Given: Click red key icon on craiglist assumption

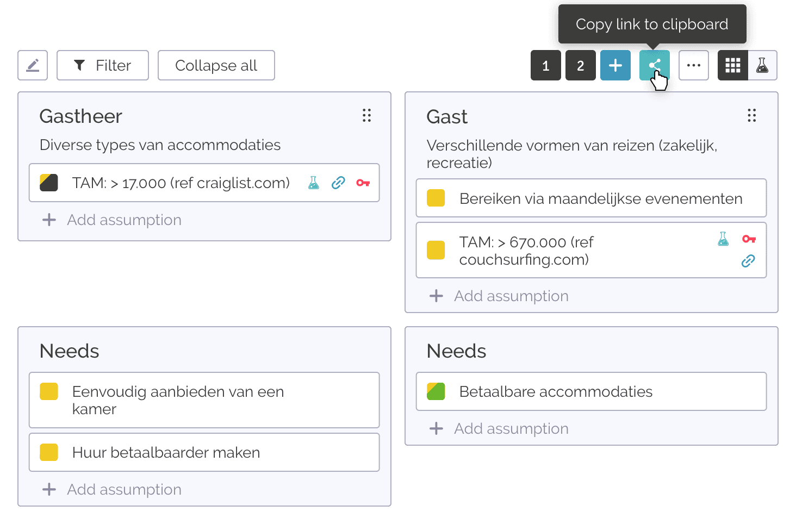Looking at the screenshot, I should tap(363, 183).
